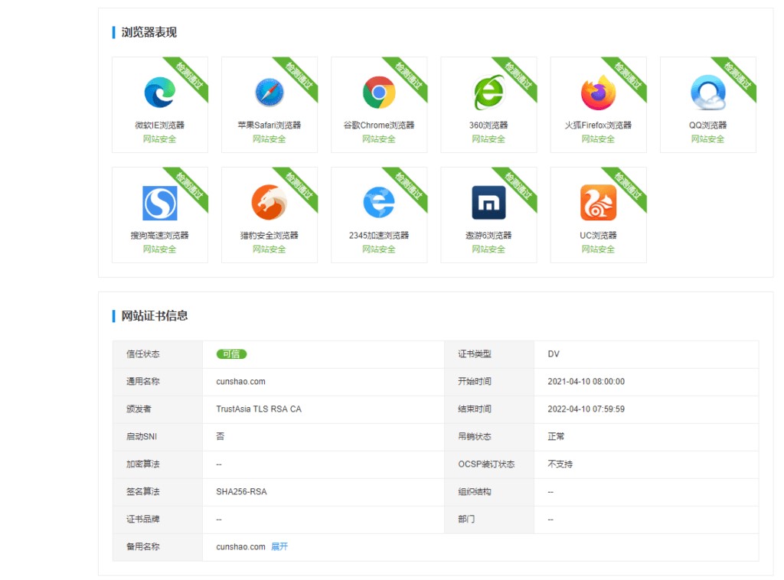
Task: Click the 颁发者 row label
Action: [139, 409]
